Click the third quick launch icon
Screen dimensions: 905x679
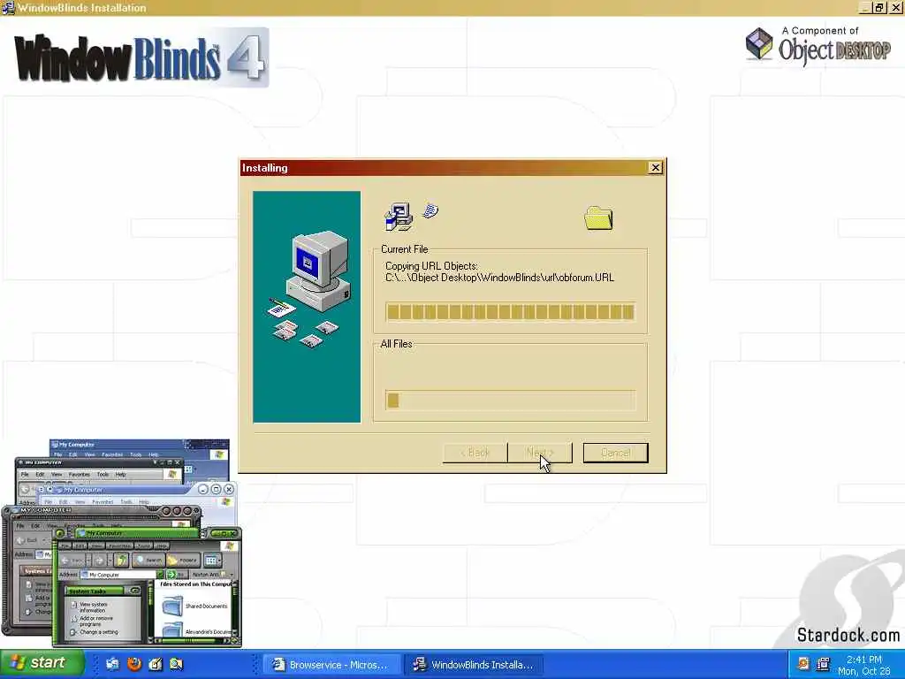[156, 664]
